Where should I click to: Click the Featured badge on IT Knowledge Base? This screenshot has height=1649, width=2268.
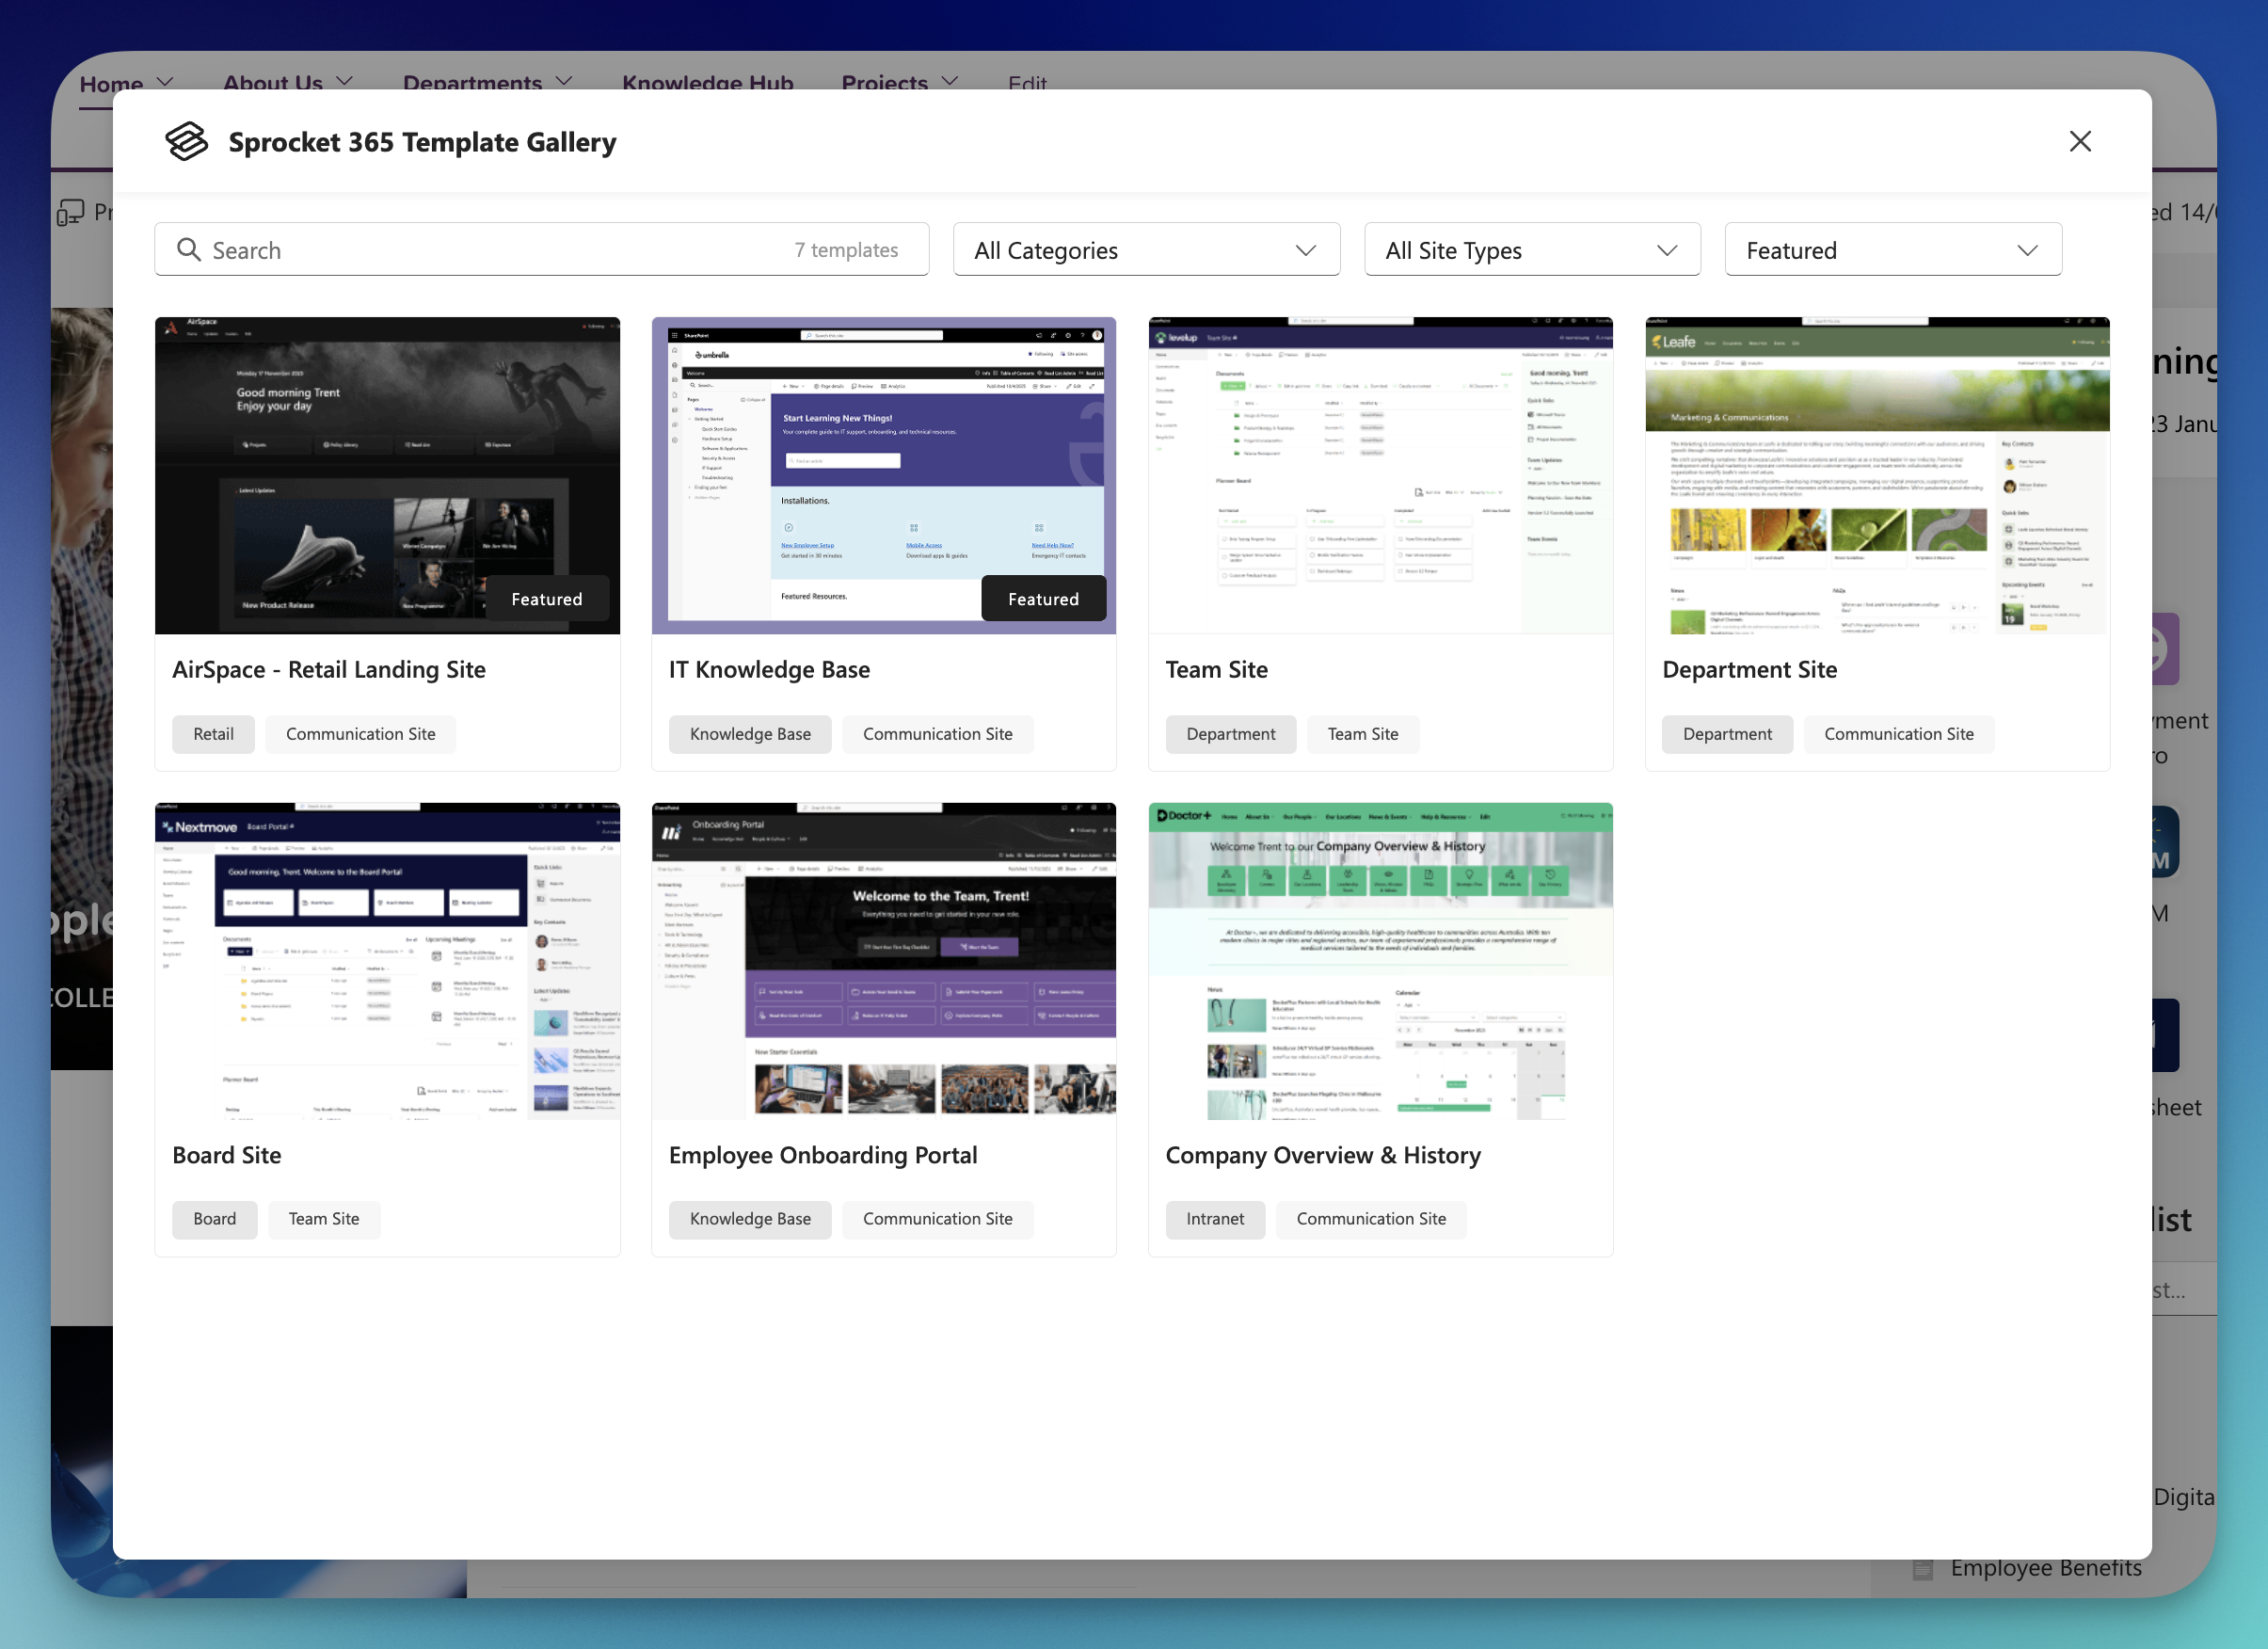coord(1043,598)
